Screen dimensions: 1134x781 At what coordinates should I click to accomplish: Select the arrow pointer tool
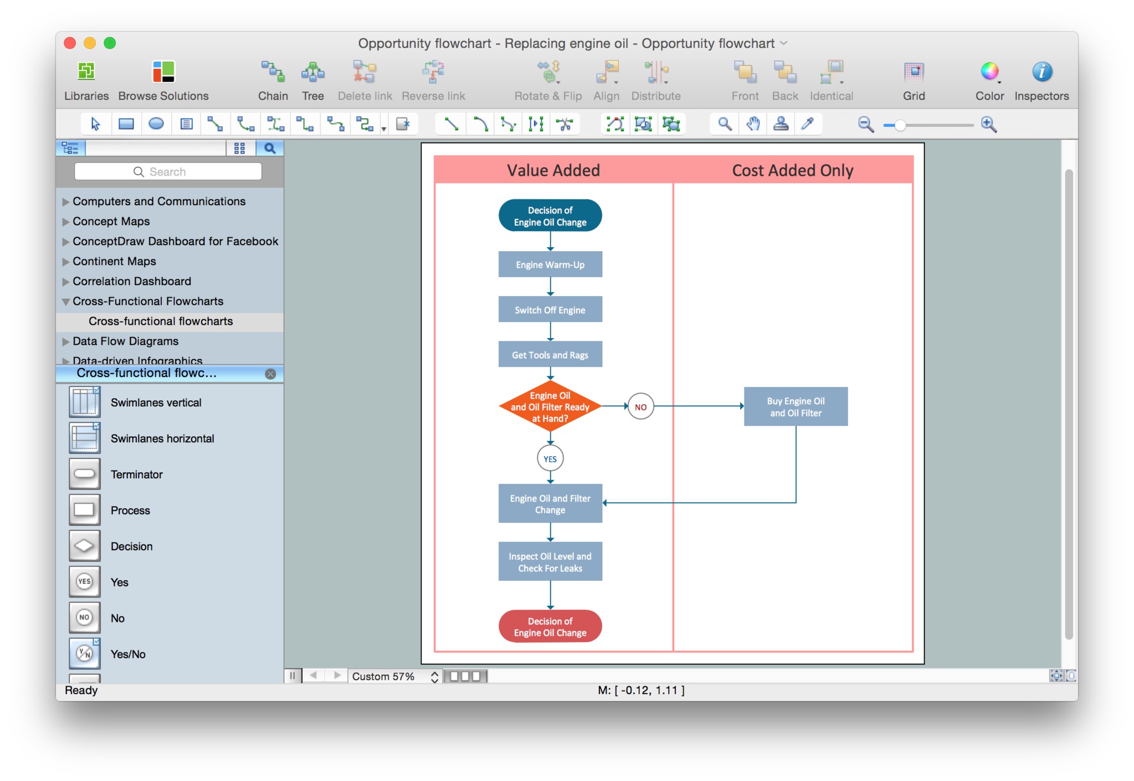coord(95,124)
